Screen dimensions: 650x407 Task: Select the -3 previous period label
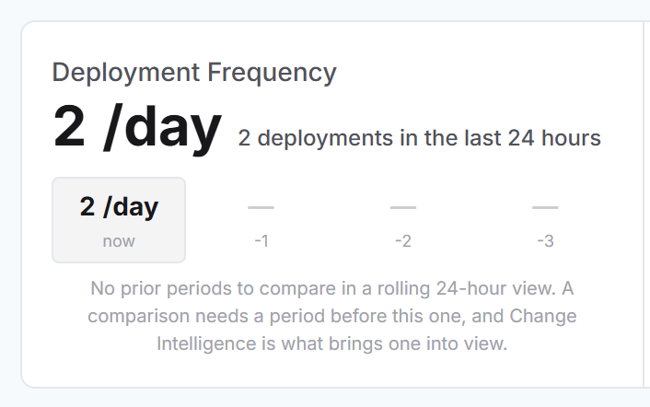tap(545, 241)
